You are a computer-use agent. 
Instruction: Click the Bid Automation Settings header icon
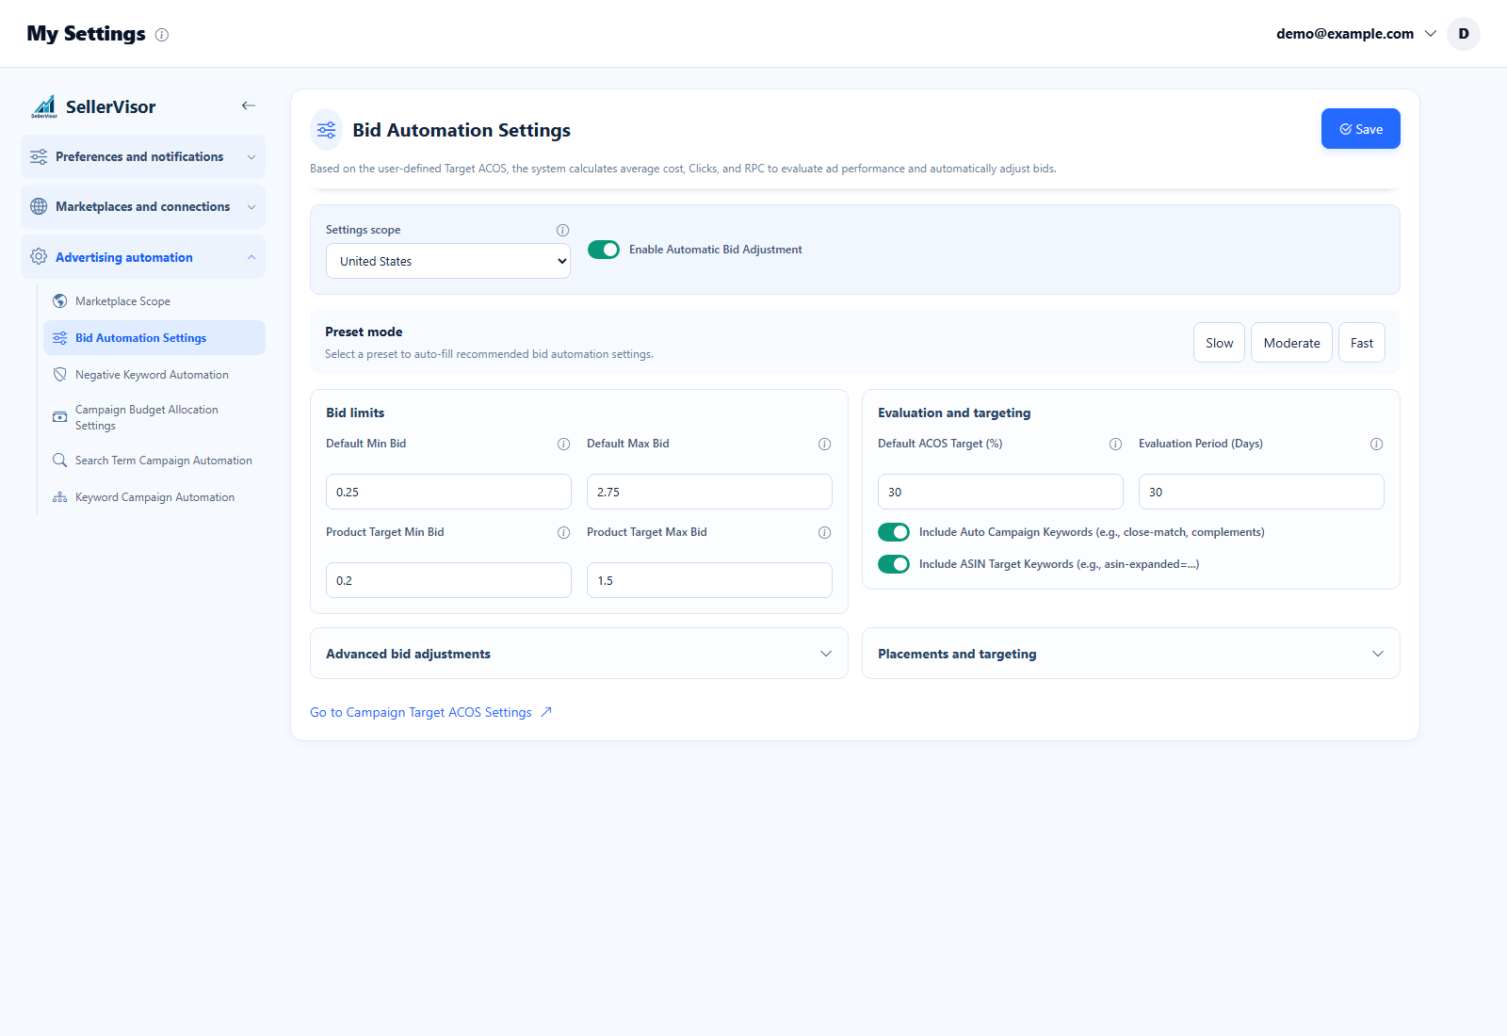tap(327, 130)
